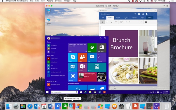Open the Calendar tile showing 5
The height and width of the screenshot is (110, 176).
click(102, 58)
